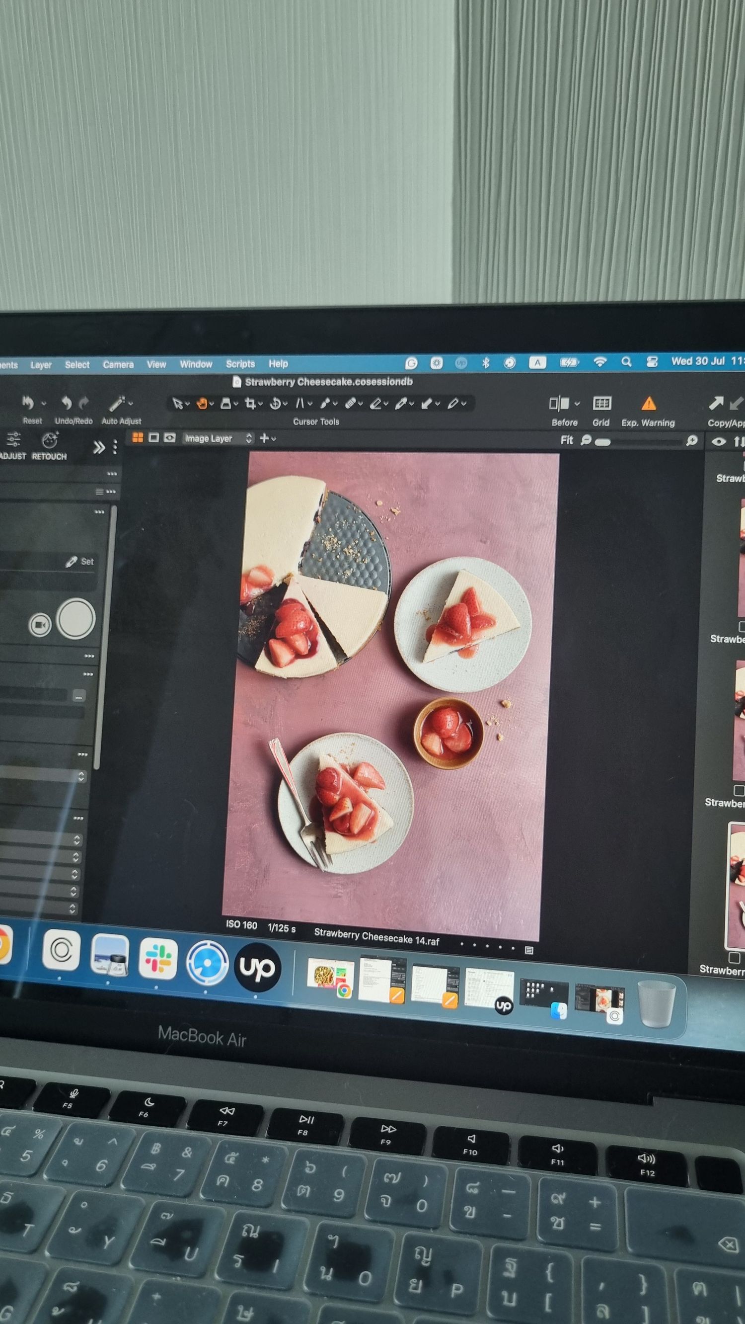Image resolution: width=745 pixels, height=1324 pixels.
Task: Click the 'Strawberry Cheesecake.cosessiondb' window title
Action: 329,382
